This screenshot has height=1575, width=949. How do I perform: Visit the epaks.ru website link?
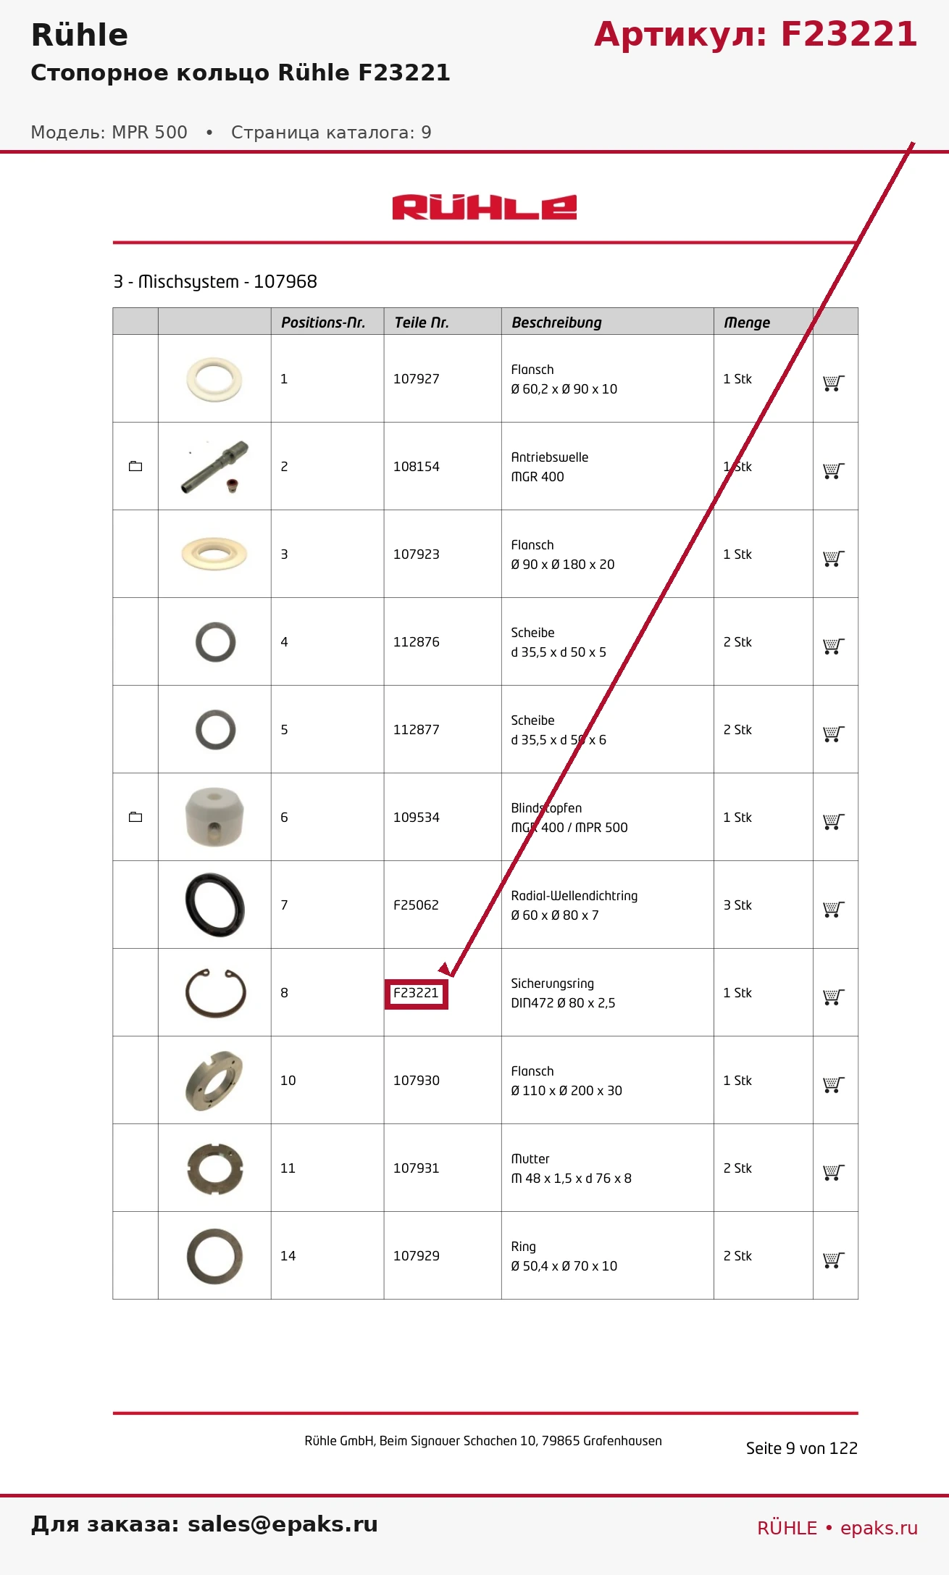879,1528
